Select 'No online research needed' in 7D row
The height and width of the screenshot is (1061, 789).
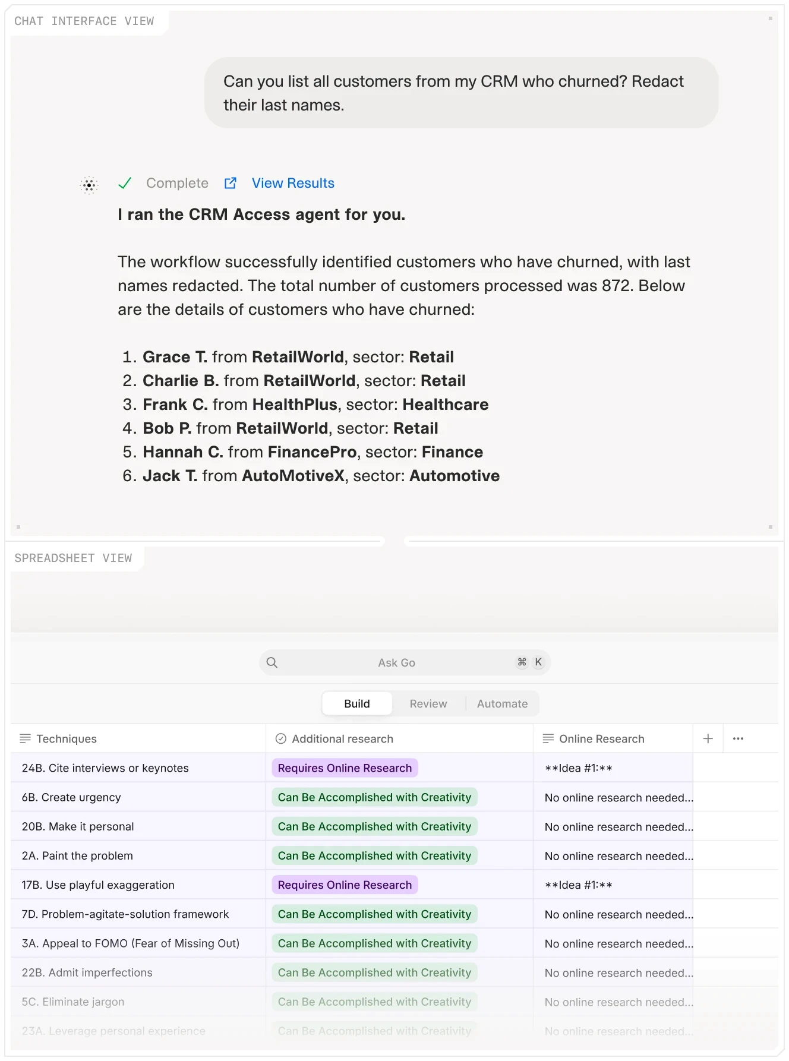tap(613, 914)
